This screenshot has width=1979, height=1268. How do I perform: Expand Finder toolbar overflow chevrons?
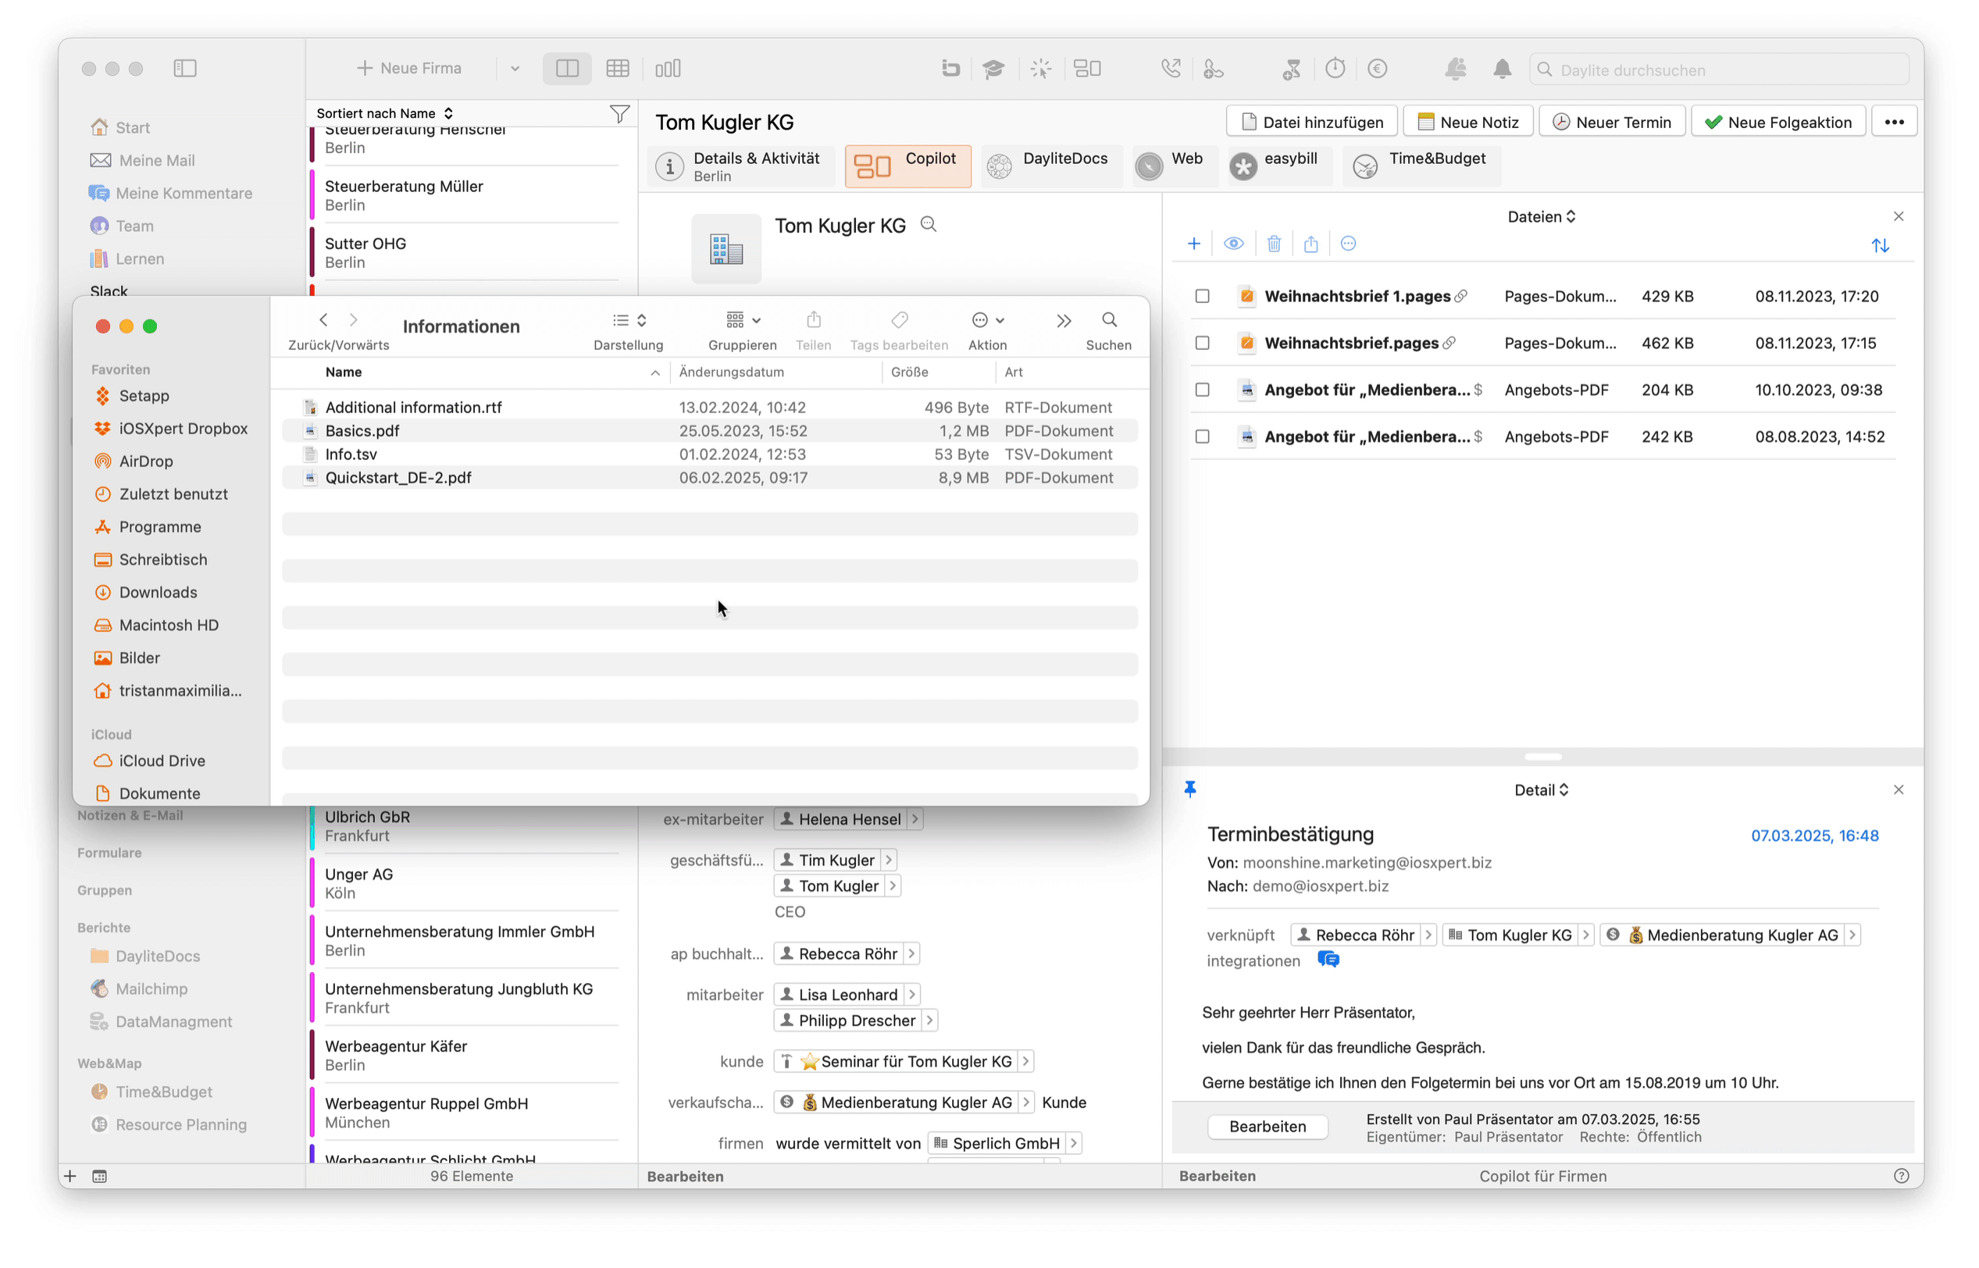click(x=1063, y=320)
